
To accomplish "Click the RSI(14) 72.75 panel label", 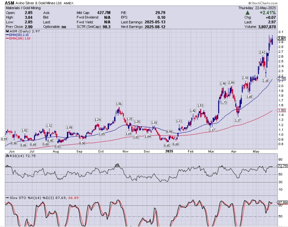I will click(x=22, y=156).
